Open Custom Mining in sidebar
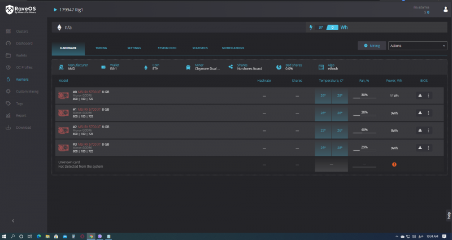Image resolution: width=452 pixels, height=240 pixels. click(27, 91)
